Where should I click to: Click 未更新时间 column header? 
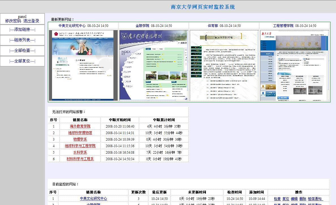click(197, 192)
